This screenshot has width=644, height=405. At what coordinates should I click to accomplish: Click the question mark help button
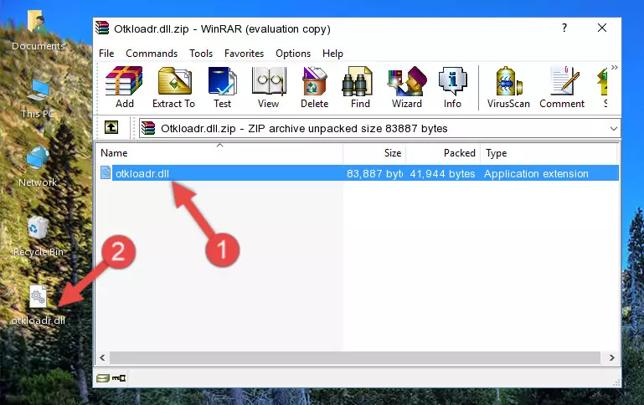click(x=564, y=28)
